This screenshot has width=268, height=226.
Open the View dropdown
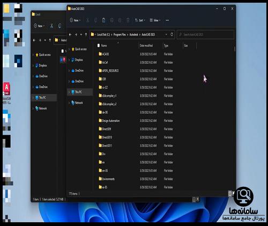pos(155,20)
